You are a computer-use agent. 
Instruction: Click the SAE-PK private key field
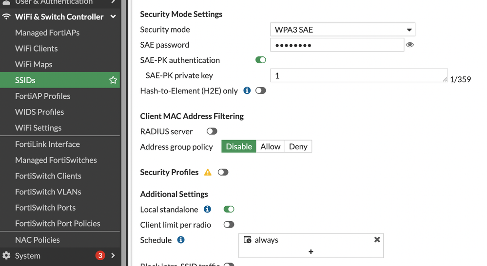[x=359, y=76]
